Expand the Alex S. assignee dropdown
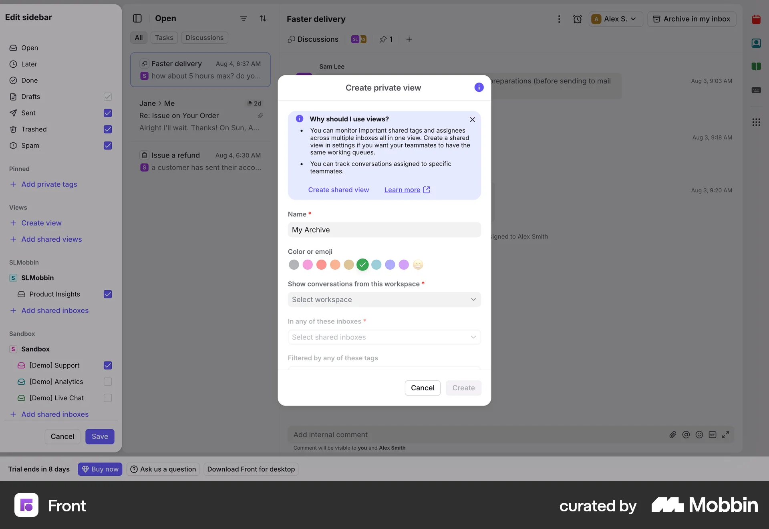The image size is (769, 529). coord(615,19)
